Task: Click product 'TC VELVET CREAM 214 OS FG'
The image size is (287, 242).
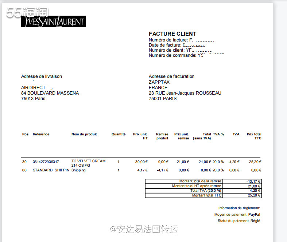Action: click(x=88, y=163)
